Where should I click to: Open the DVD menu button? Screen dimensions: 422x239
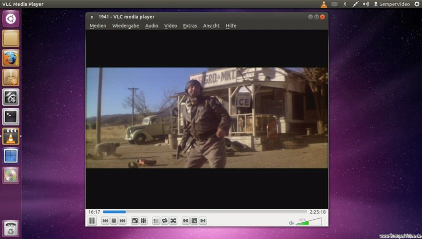tap(194, 221)
